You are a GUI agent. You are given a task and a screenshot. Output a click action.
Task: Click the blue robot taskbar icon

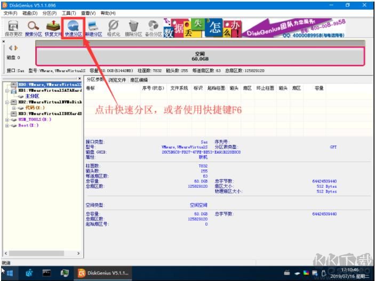pos(29,273)
